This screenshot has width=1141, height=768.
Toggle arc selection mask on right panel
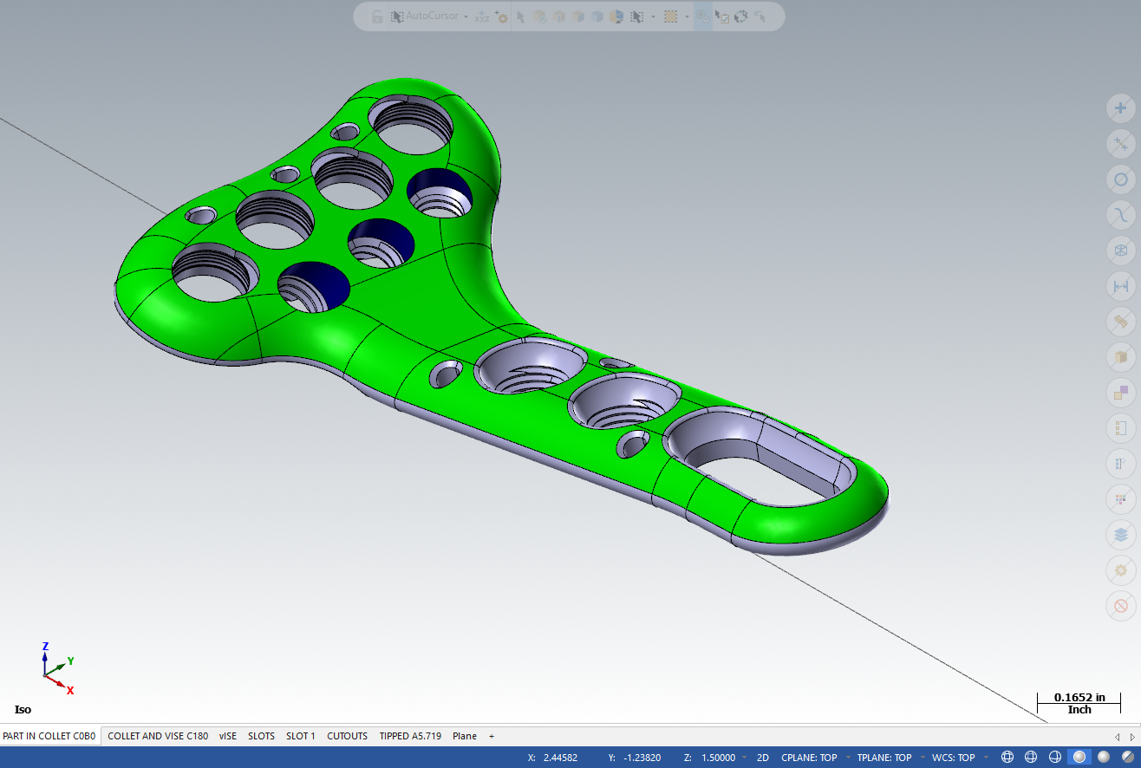pyautogui.click(x=1120, y=179)
